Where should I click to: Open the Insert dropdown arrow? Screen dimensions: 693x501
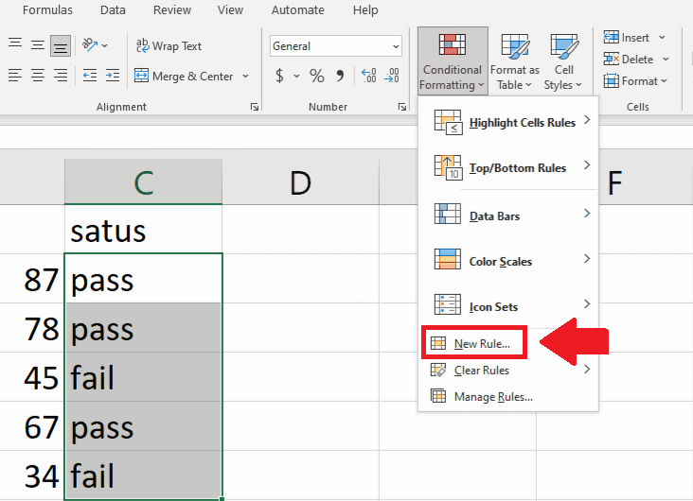(x=662, y=38)
